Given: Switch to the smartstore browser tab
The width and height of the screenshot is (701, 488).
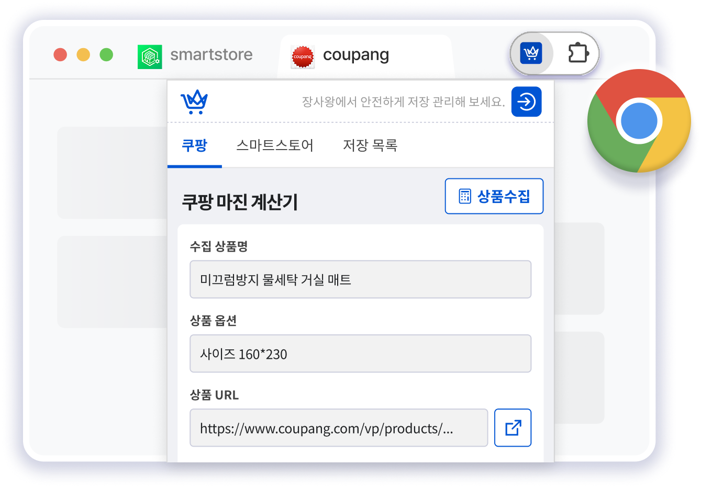Looking at the screenshot, I should pyautogui.click(x=196, y=55).
